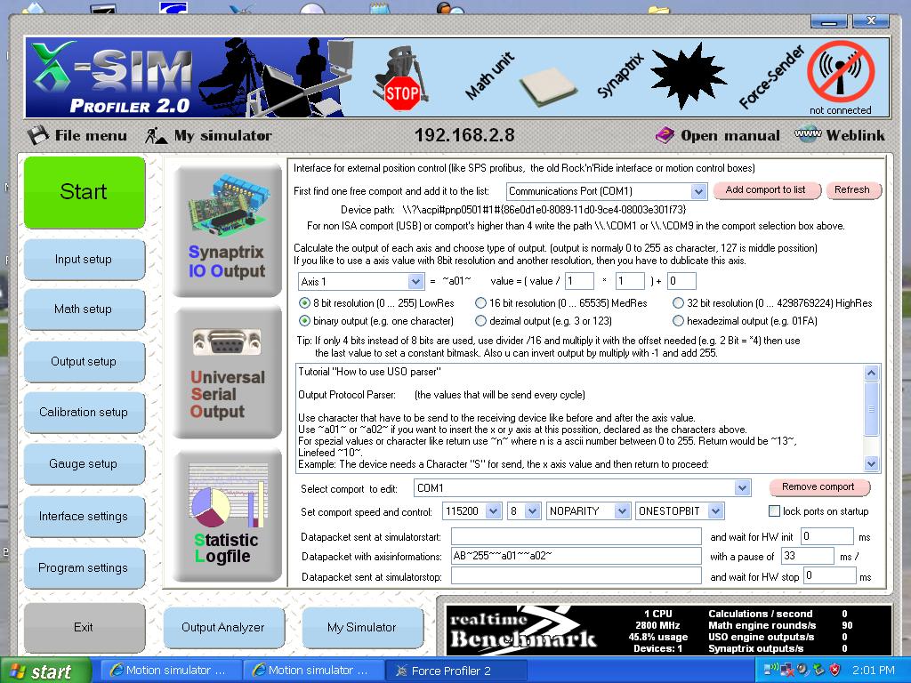Click the Open manual book icon
The image size is (911, 683).
pyautogui.click(x=665, y=135)
